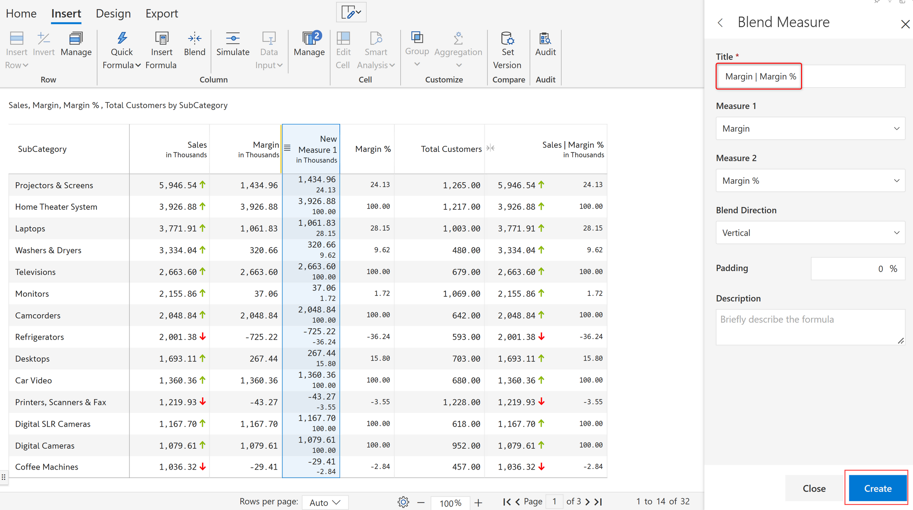Image resolution: width=913 pixels, height=510 pixels.
Task: Open pagination settings gear icon
Action: click(403, 502)
